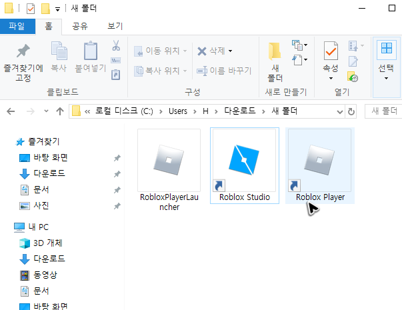The image size is (402, 310).
Task: Click the Copy path icon in clipboard group
Action: pos(115,61)
